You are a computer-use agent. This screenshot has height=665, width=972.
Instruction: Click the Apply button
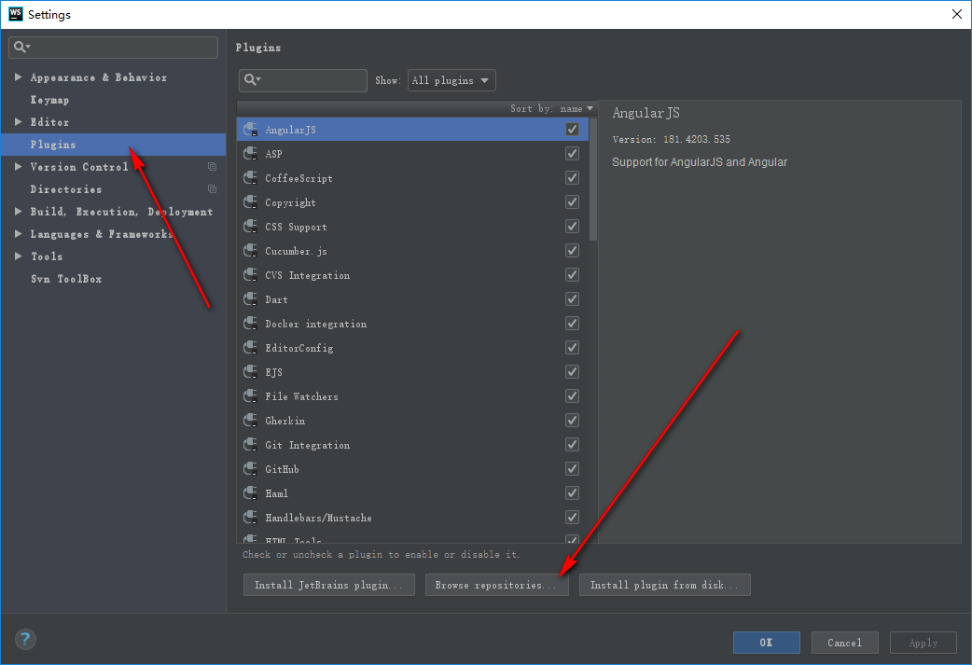tap(923, 643)
